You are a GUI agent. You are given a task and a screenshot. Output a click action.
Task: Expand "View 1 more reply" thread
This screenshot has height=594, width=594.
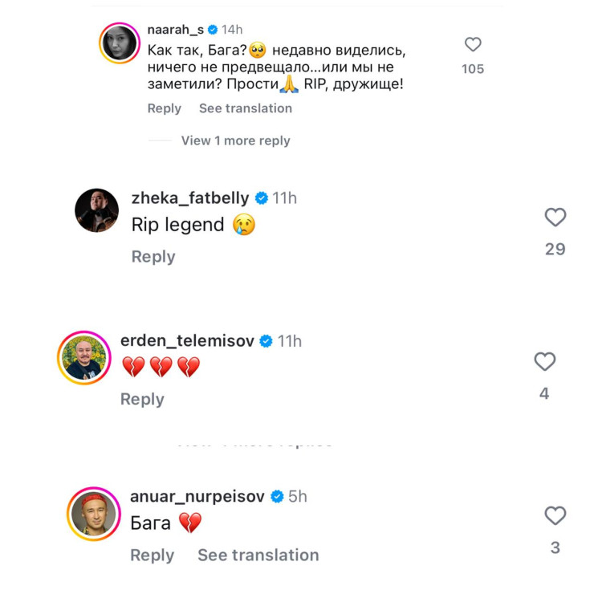coord(235,140)
